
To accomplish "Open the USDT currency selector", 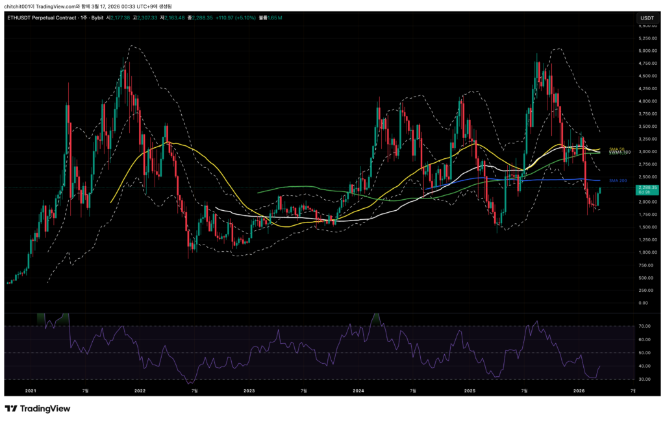I will [x=647, y=18].
